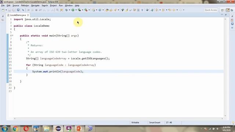Image resolution: width=235 pixels, height=132 pixels.
Task: Click the External Tools run icon
Action: click(86, 10)
